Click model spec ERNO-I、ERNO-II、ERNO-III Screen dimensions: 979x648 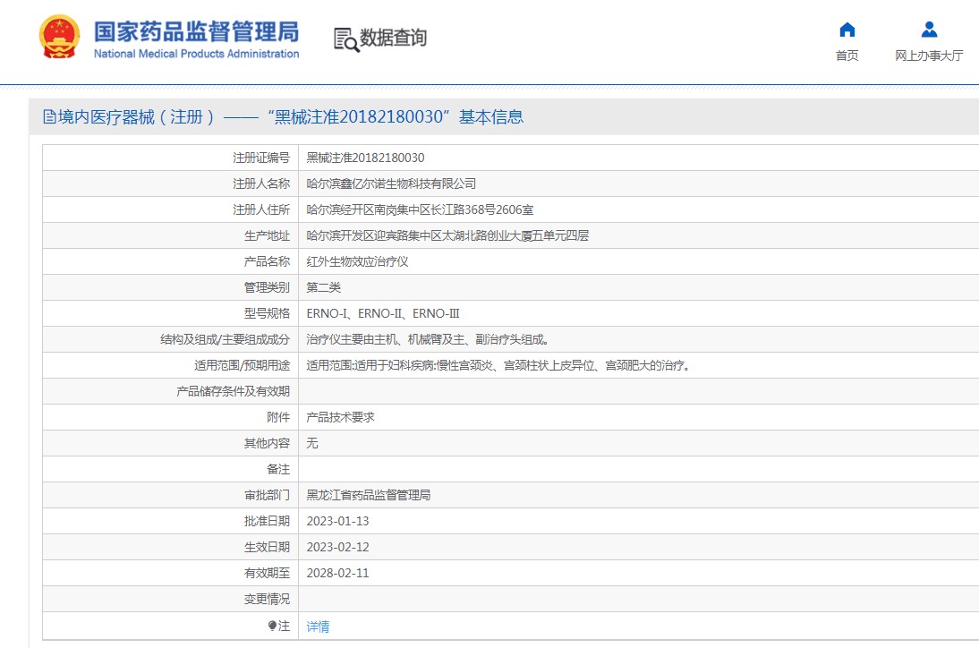point(383,313)
